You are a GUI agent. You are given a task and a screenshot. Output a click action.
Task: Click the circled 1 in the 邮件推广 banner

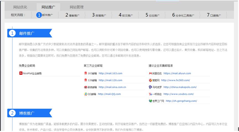pyautogui.click(x=12, y=33)
